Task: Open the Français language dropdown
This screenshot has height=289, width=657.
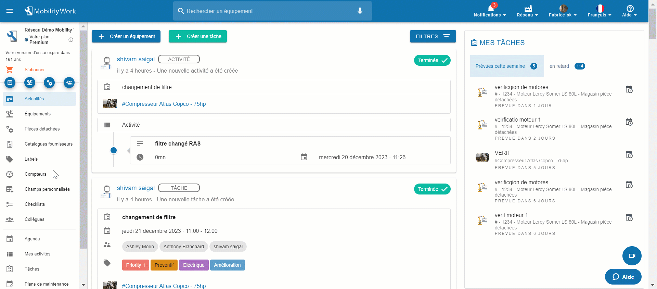Action: (599, 11)
